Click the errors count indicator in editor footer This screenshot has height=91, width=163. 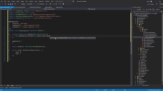coord(8,85)
